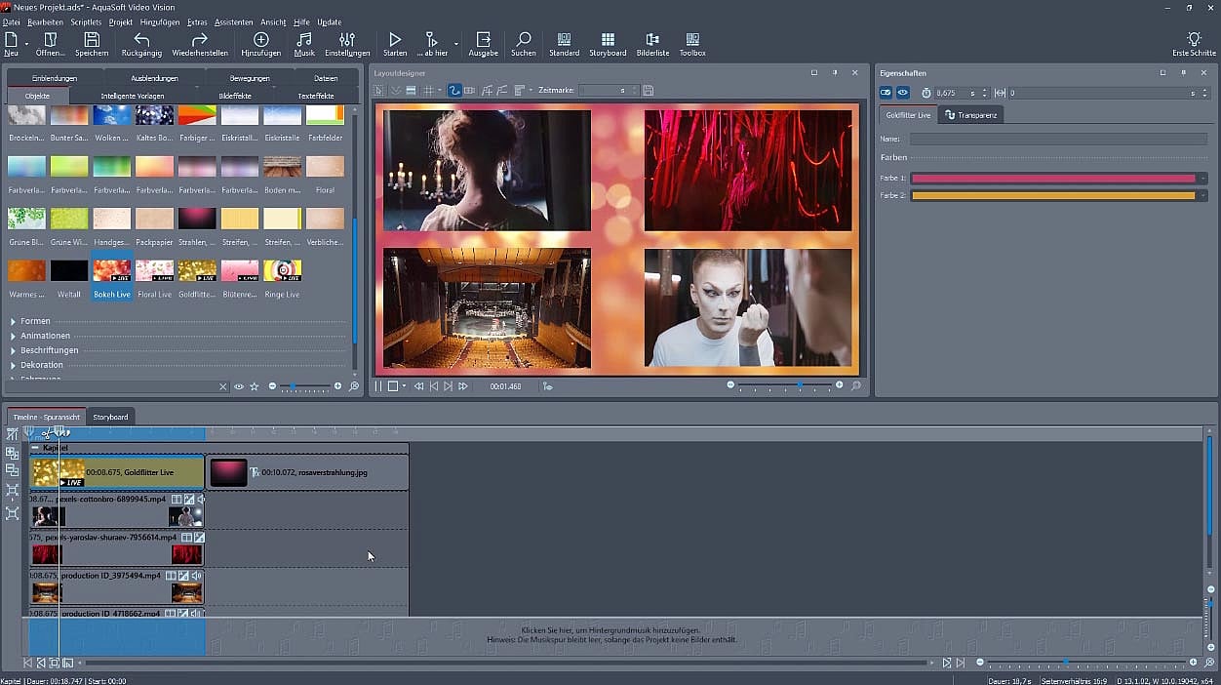
Task: Select the Floral Live background thumbnail
Action: click(154, 271)
